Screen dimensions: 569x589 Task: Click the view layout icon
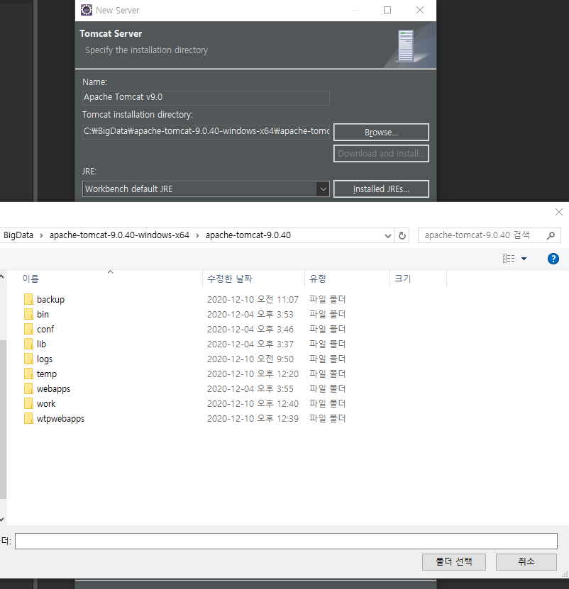[509, 259]
